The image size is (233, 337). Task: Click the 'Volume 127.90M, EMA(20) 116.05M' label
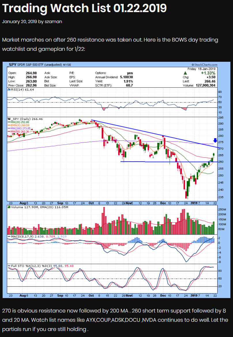click(40, 207)
